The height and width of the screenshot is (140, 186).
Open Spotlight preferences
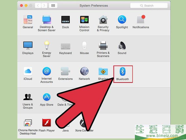point(122,22)
